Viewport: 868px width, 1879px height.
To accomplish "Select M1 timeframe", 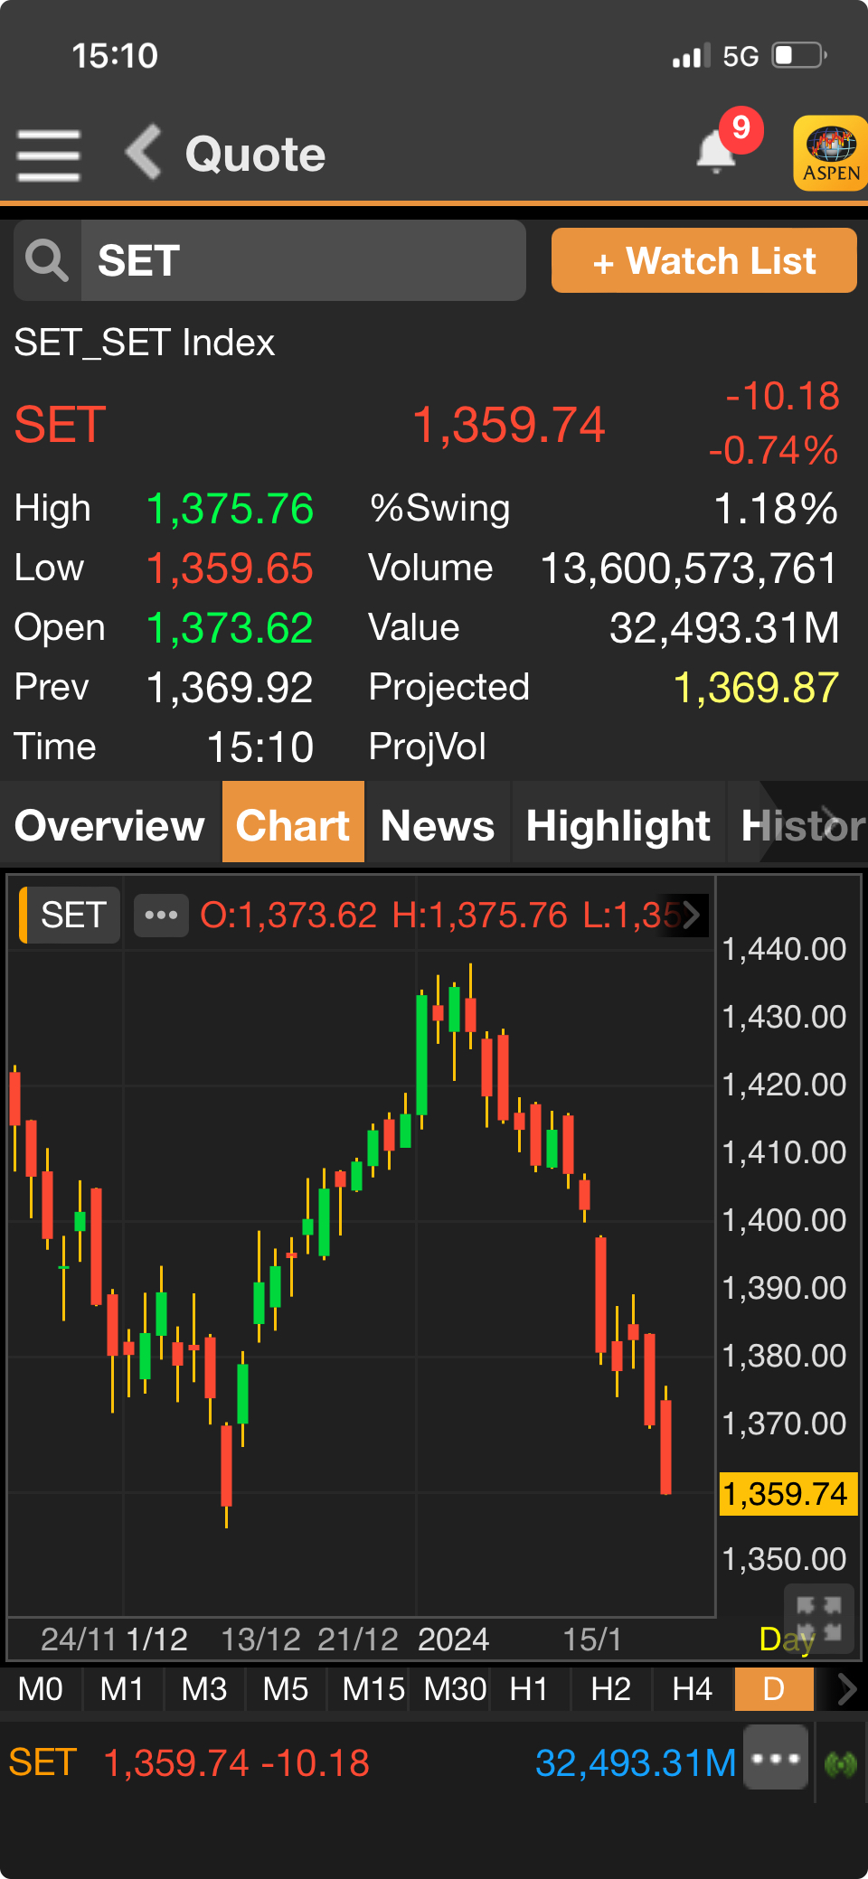I will (122, 1688).
